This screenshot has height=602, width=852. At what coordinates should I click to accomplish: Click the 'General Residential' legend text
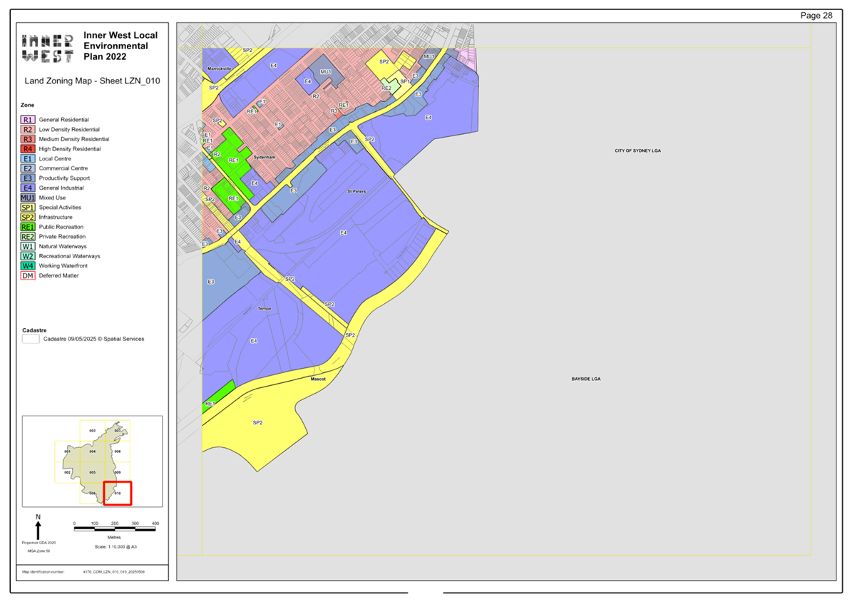click(63, 120)
